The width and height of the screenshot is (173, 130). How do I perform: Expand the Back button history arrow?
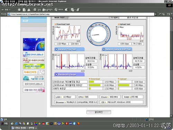(10, 10)
